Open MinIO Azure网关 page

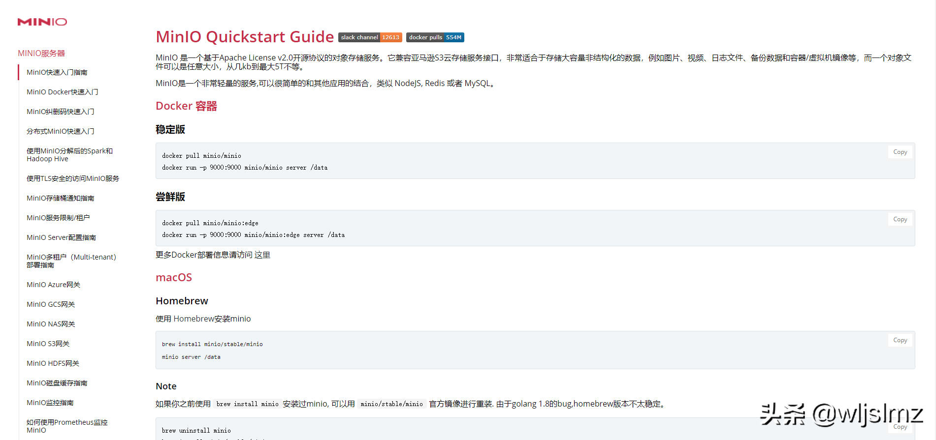coord(54,285)
